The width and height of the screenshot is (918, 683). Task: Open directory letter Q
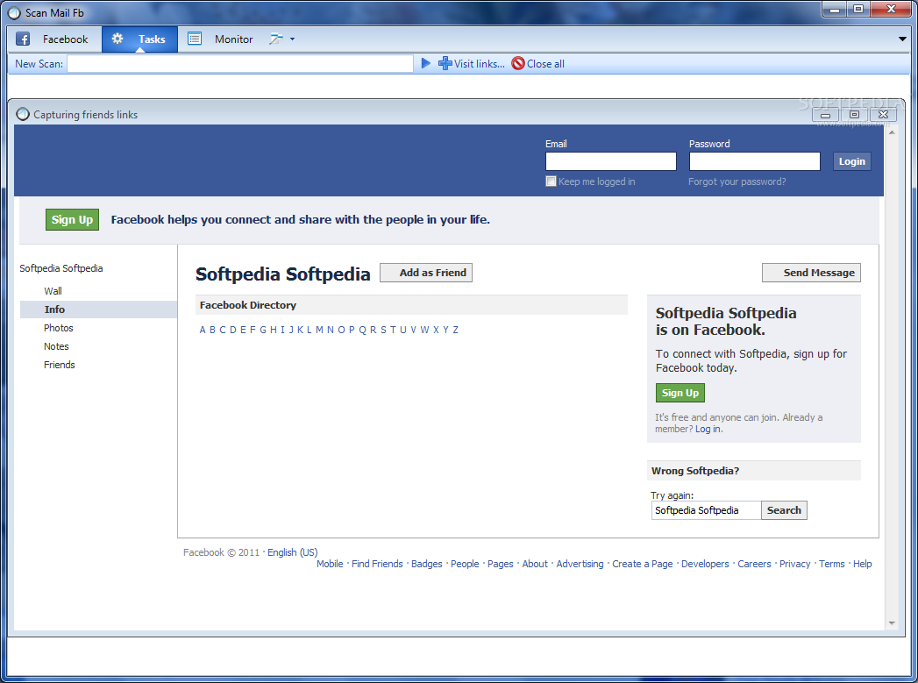(362, 330)
